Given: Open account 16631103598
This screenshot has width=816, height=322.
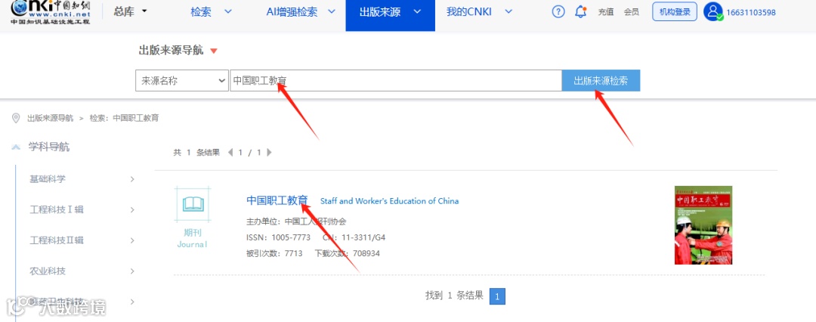Looking at the screenshot, I should 752,13.
